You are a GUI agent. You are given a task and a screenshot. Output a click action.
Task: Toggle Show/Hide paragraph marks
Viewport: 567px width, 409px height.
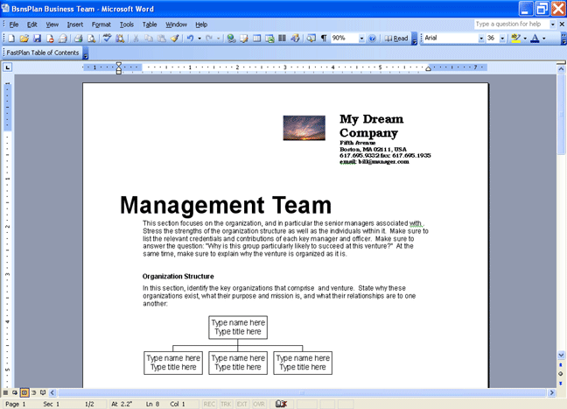(x=324, y=39)
